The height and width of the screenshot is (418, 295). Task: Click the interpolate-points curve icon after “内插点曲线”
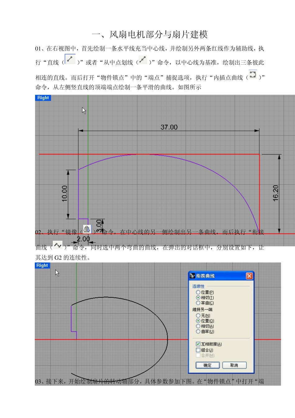253,74
